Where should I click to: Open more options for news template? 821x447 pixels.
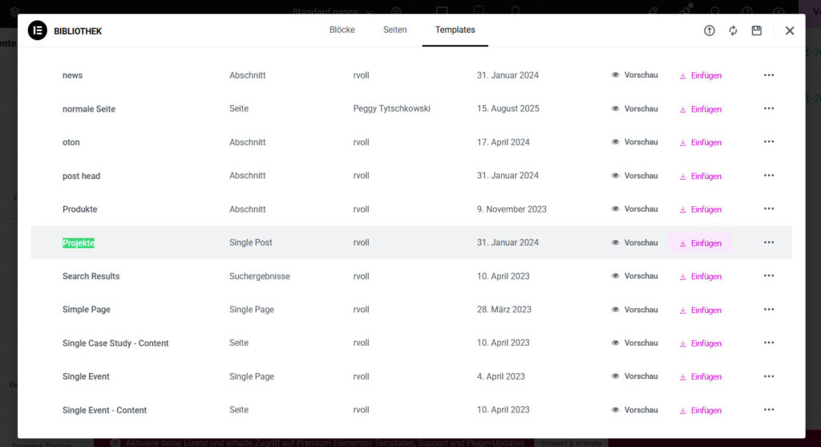tap(769, 75)
